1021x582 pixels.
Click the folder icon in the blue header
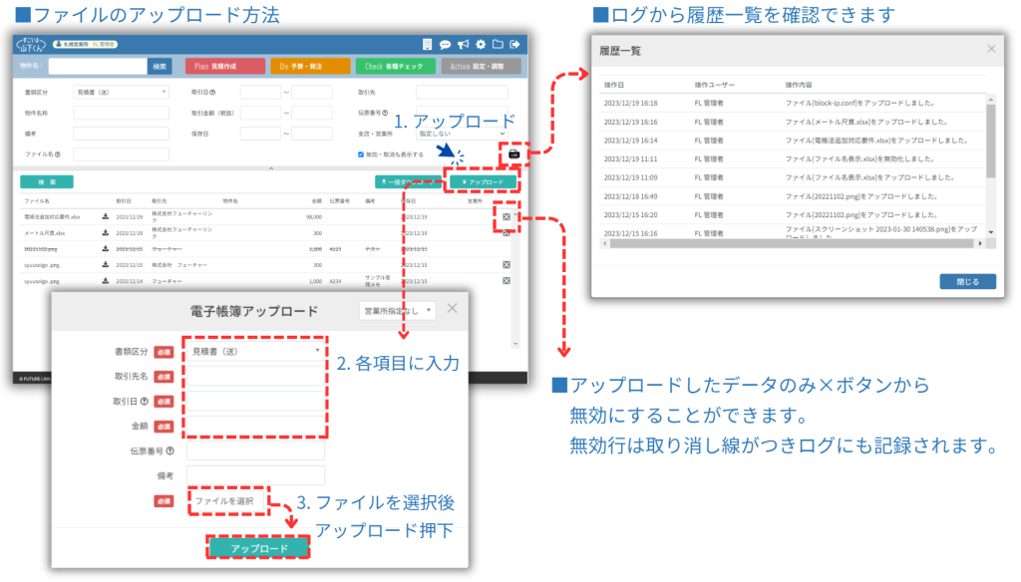498,44
